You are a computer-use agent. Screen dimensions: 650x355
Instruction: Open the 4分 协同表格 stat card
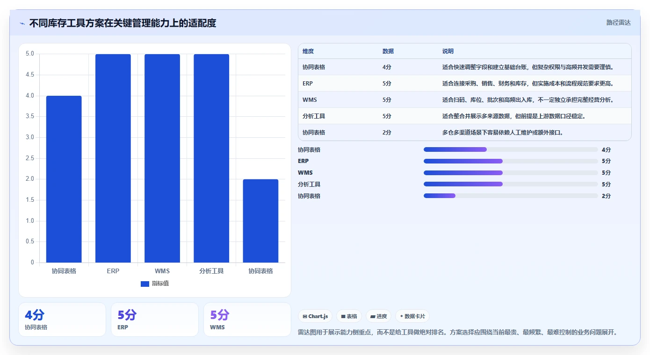pos(62,319)
